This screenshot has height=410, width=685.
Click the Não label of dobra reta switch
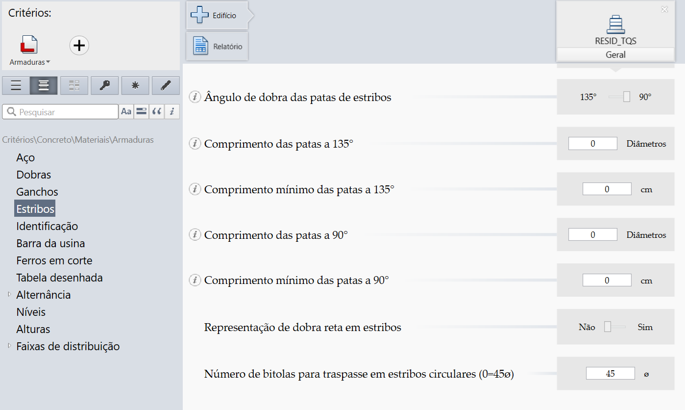coord(587,327)
